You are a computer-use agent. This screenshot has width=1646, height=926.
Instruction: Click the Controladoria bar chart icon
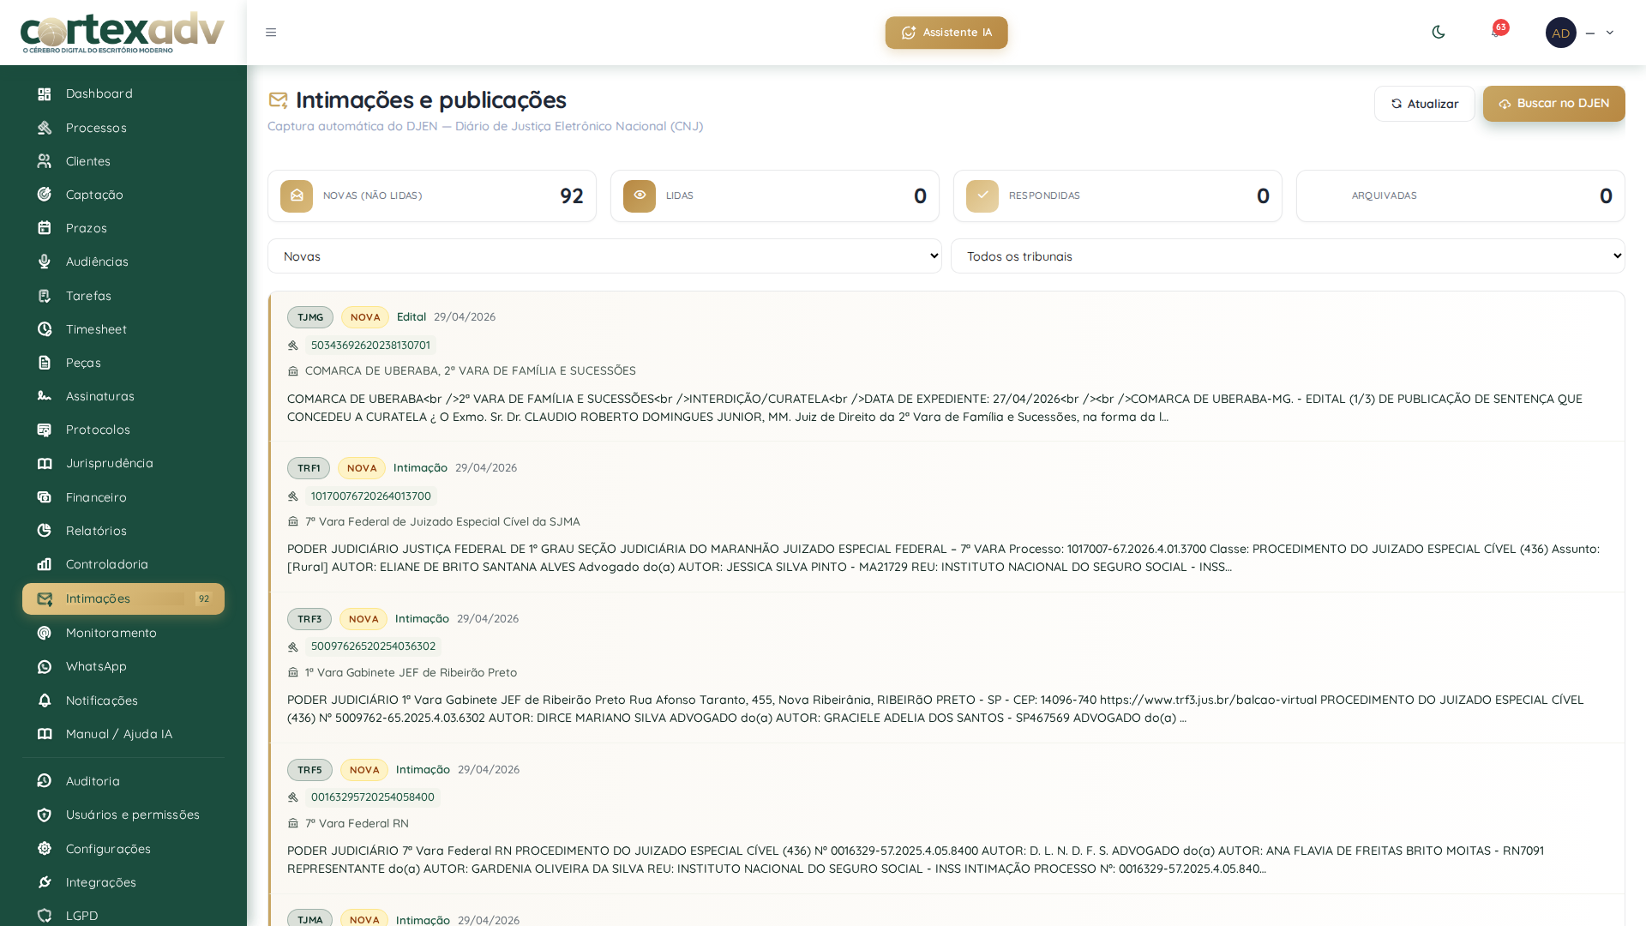pos(45,564)
